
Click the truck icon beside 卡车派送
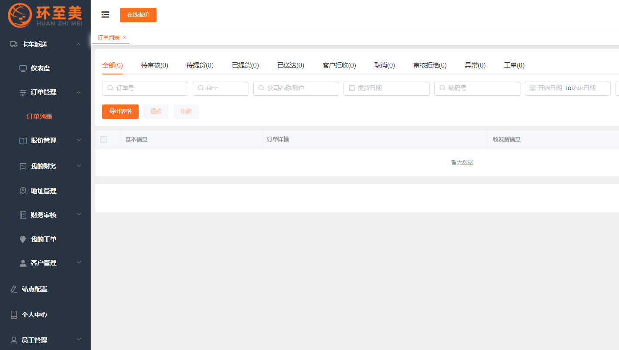click(x=14, y=44)
